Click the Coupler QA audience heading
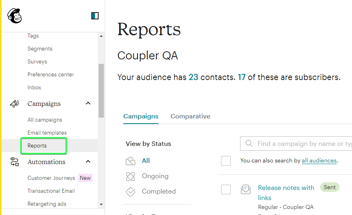Image resolution: width=352 pixels, height=215 pixels. click(148, 55)
